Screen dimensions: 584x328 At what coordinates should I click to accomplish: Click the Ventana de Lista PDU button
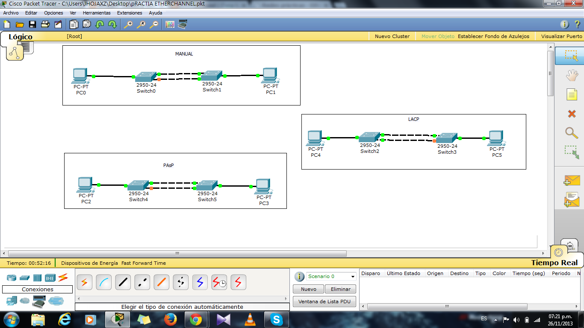coord(324,301)
